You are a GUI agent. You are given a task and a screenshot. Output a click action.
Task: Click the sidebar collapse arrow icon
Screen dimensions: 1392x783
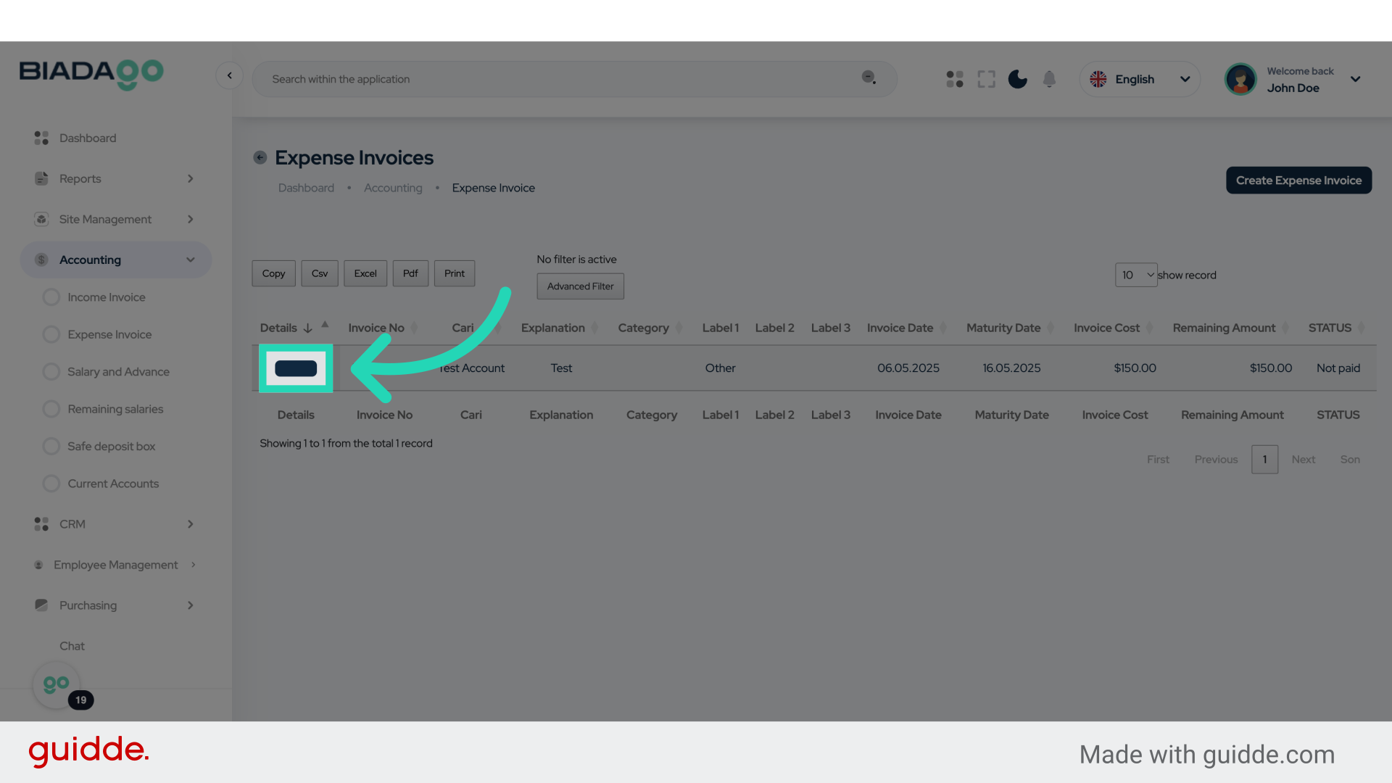coord(229,75)
